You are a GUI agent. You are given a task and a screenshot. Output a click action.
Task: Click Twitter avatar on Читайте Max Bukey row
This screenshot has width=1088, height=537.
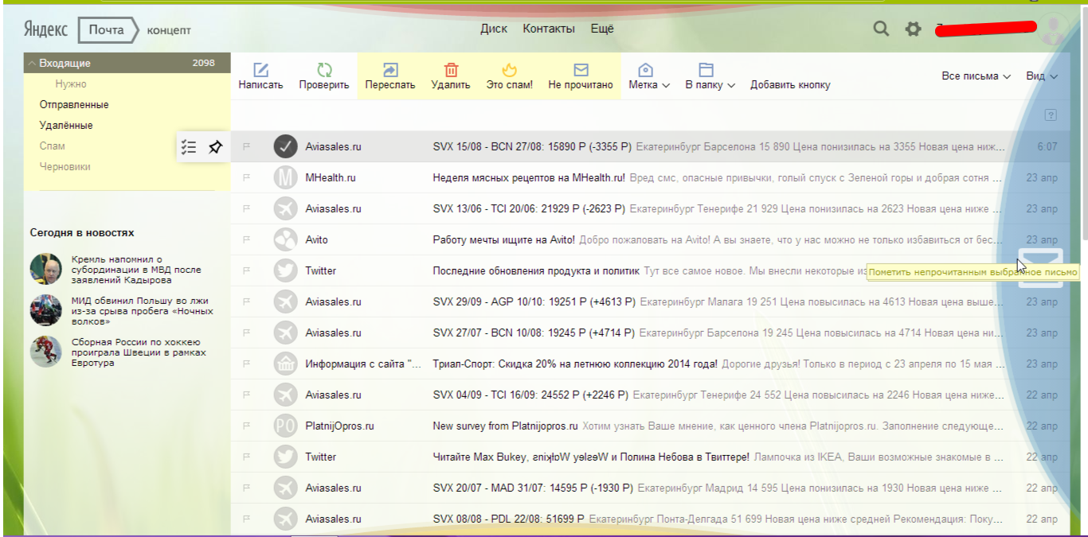[x=285, y=457]
